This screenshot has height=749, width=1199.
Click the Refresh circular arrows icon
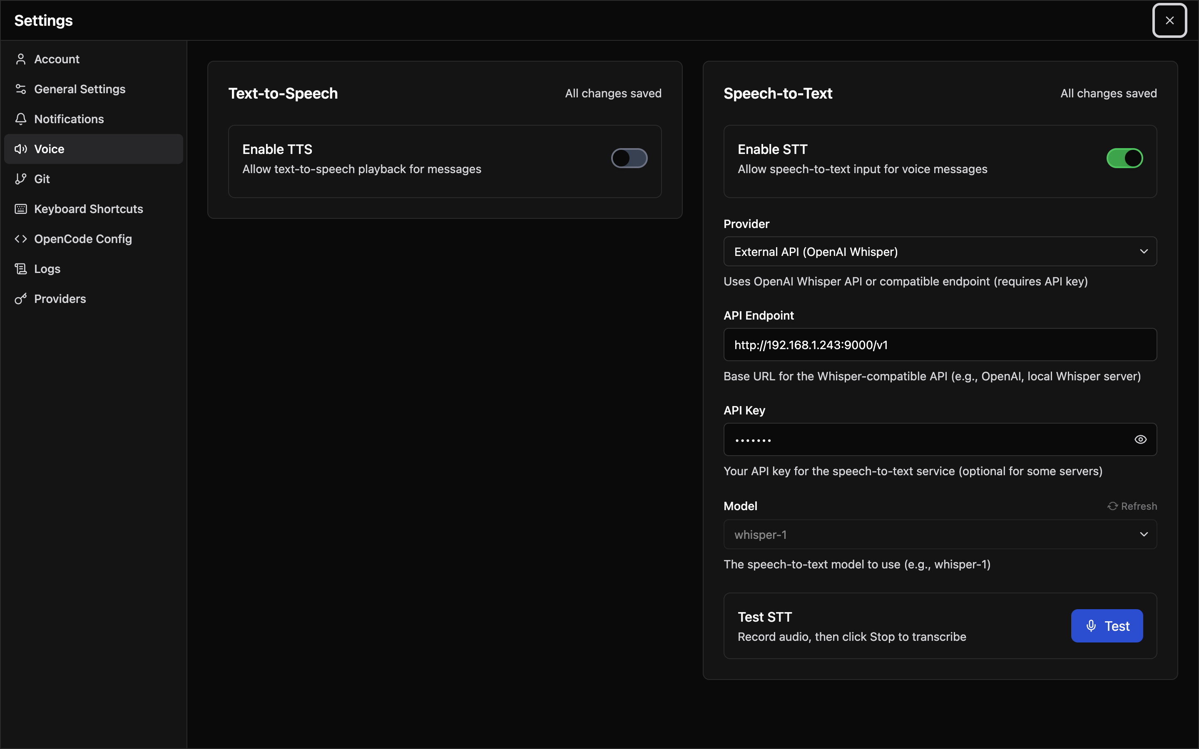1113,506
